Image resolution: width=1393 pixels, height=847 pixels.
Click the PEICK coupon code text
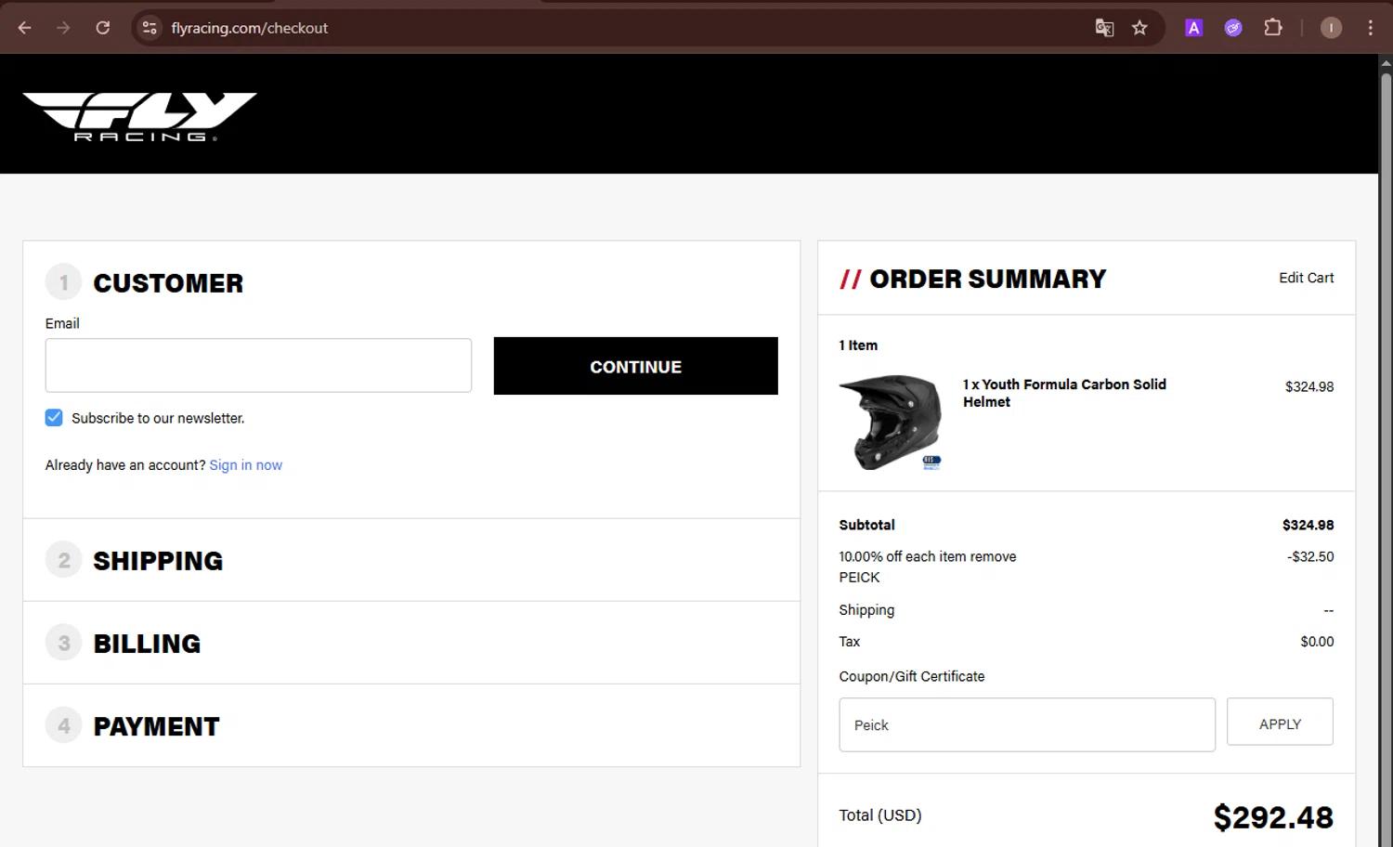click(x=859, y=577)
